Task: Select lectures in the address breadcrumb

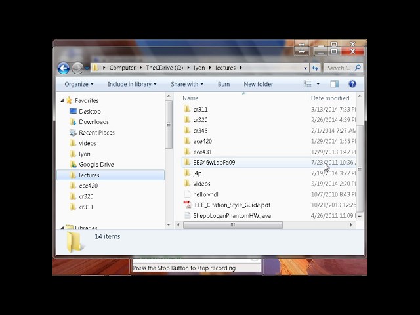Action: [226, 68]
